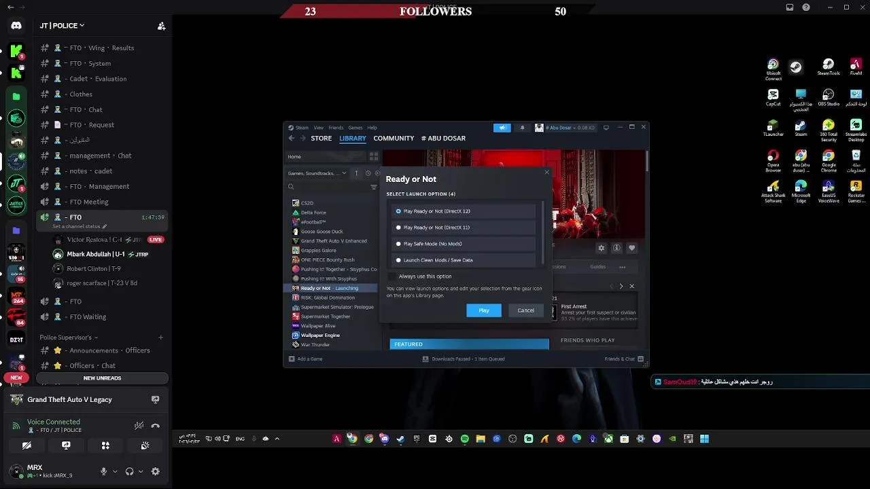Open the Friends menu in Steam
Image resolution: width=870 pixels, height=489 pixels.
pos(336,128)
